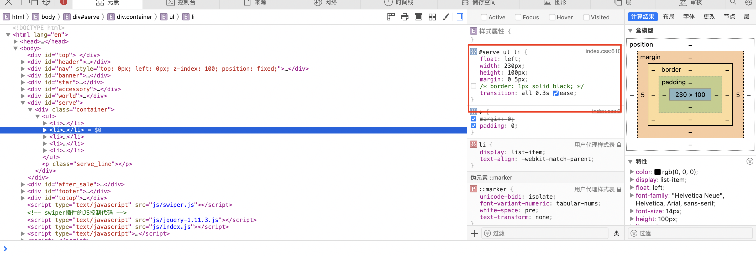Click the console prompt arrow
This screenshot has width=756, height=256.
tap(5, 249)
